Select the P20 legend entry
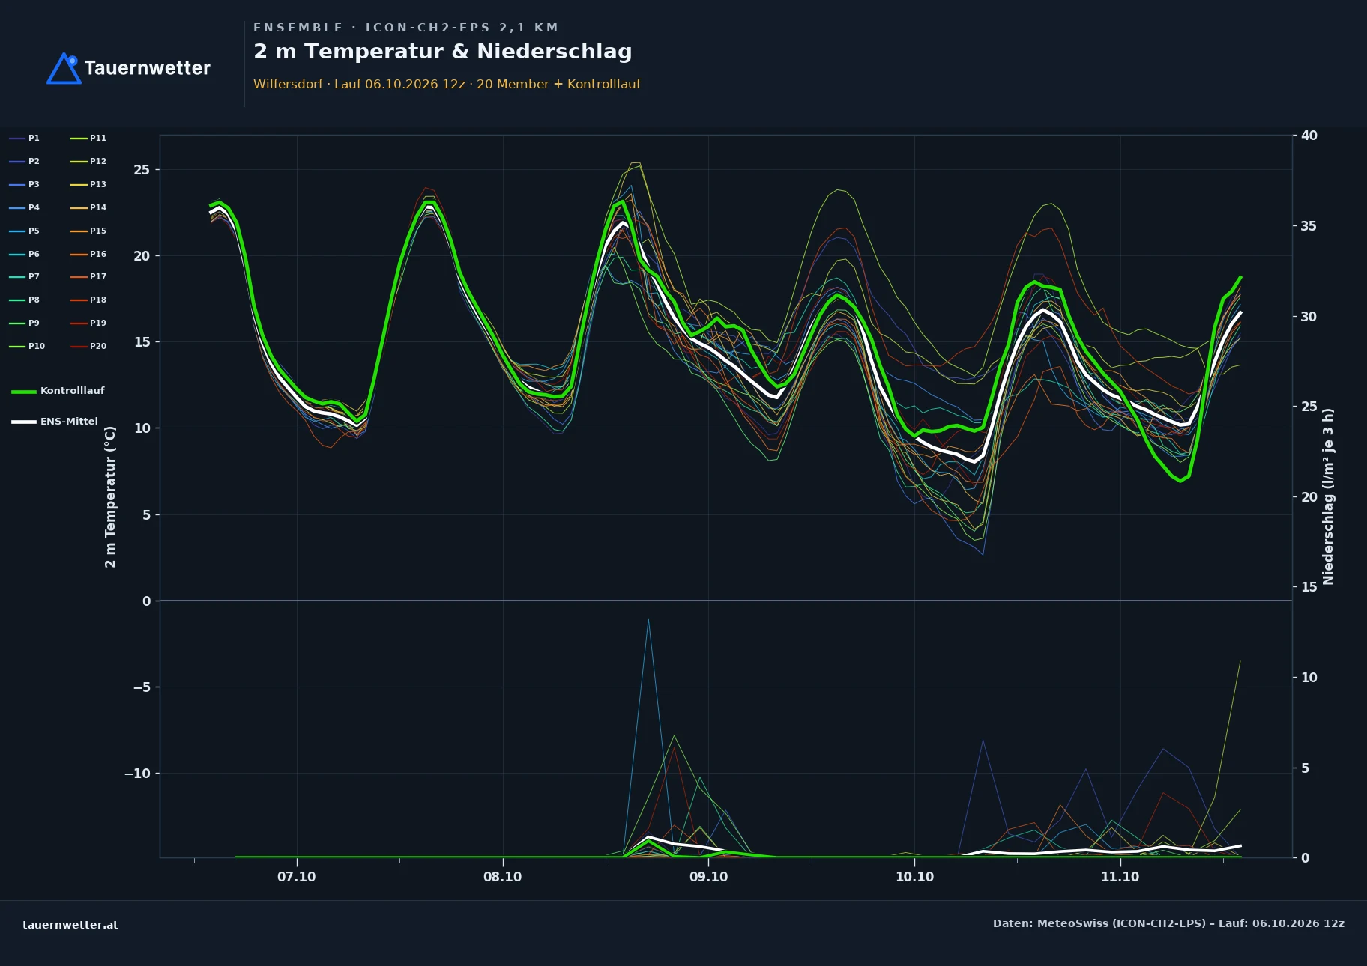Image resolution: width=1367 pixels, height=966 pixels. coord(88,346)
